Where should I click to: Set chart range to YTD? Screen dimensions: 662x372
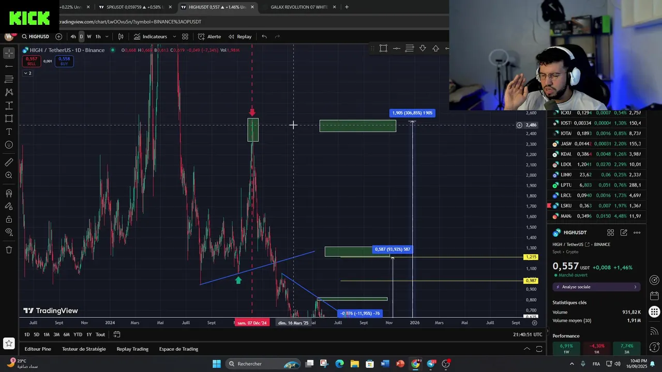coord(78,334)
